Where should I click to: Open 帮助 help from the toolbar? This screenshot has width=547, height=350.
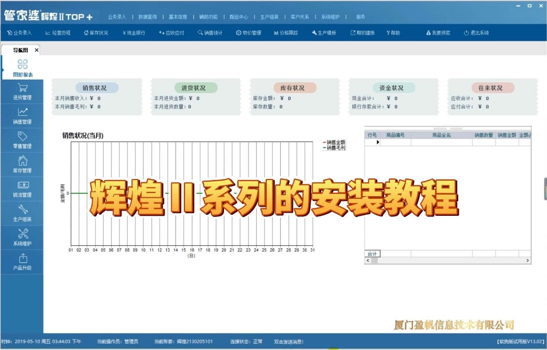(x=394, y=33)
